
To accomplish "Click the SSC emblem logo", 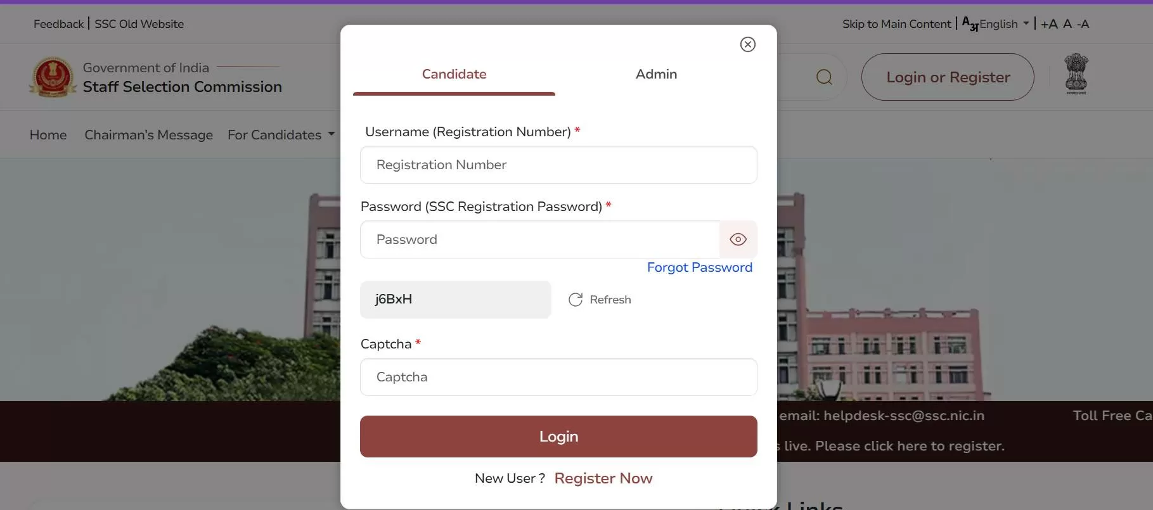I will tap(53, 77).
